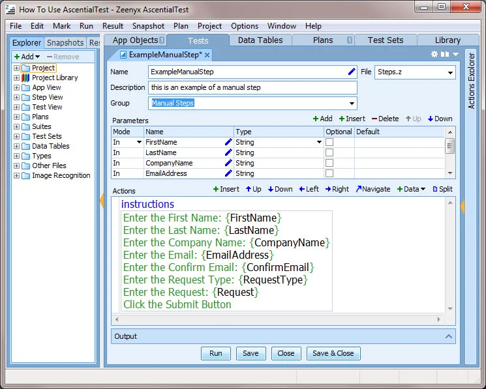Switch to the App Objects tab
The width and height of the screenshot is (486, 389).
coord(136,40)
